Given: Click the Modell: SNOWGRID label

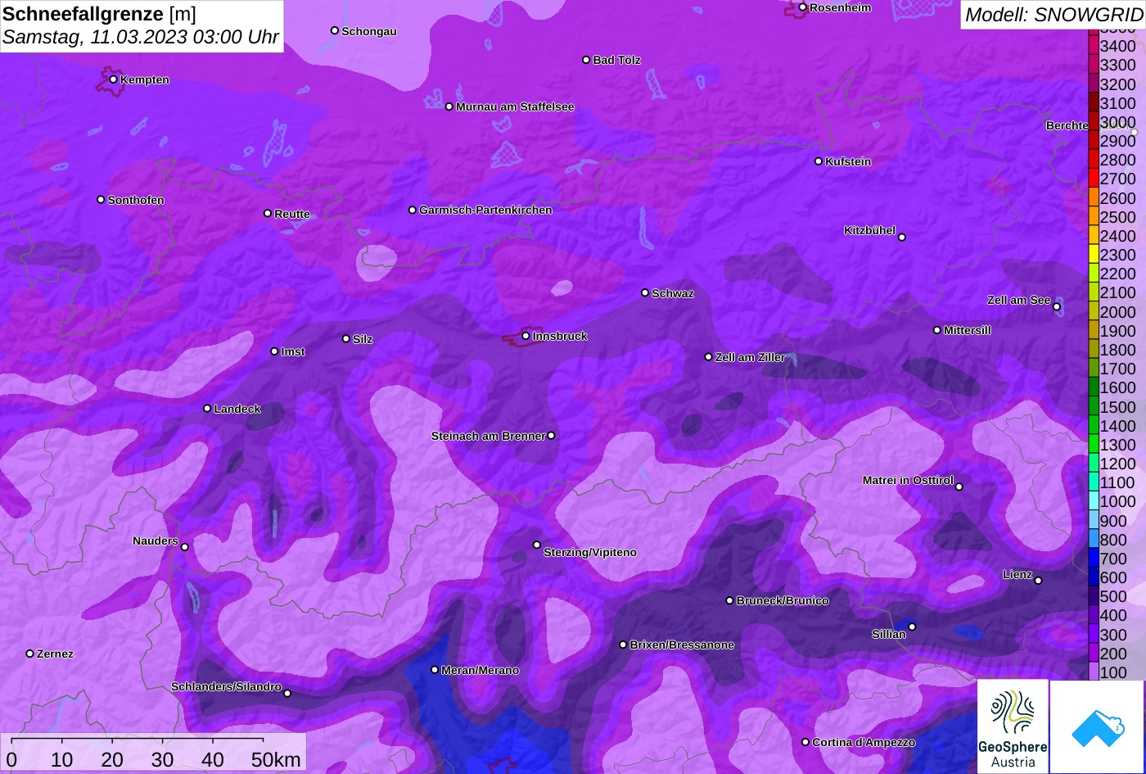Looking at the screenshot, I should pyautogui.click(x=1054, y=14).
